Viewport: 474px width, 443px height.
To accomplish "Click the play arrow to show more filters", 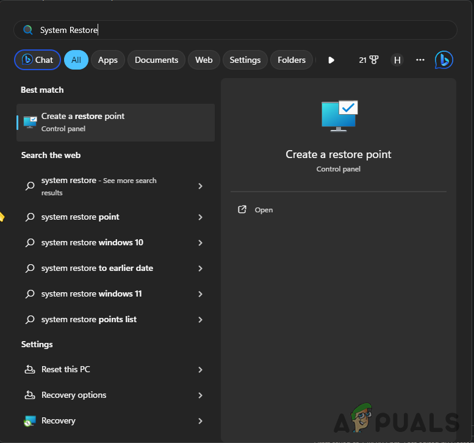I will click(x=331, y=60).
